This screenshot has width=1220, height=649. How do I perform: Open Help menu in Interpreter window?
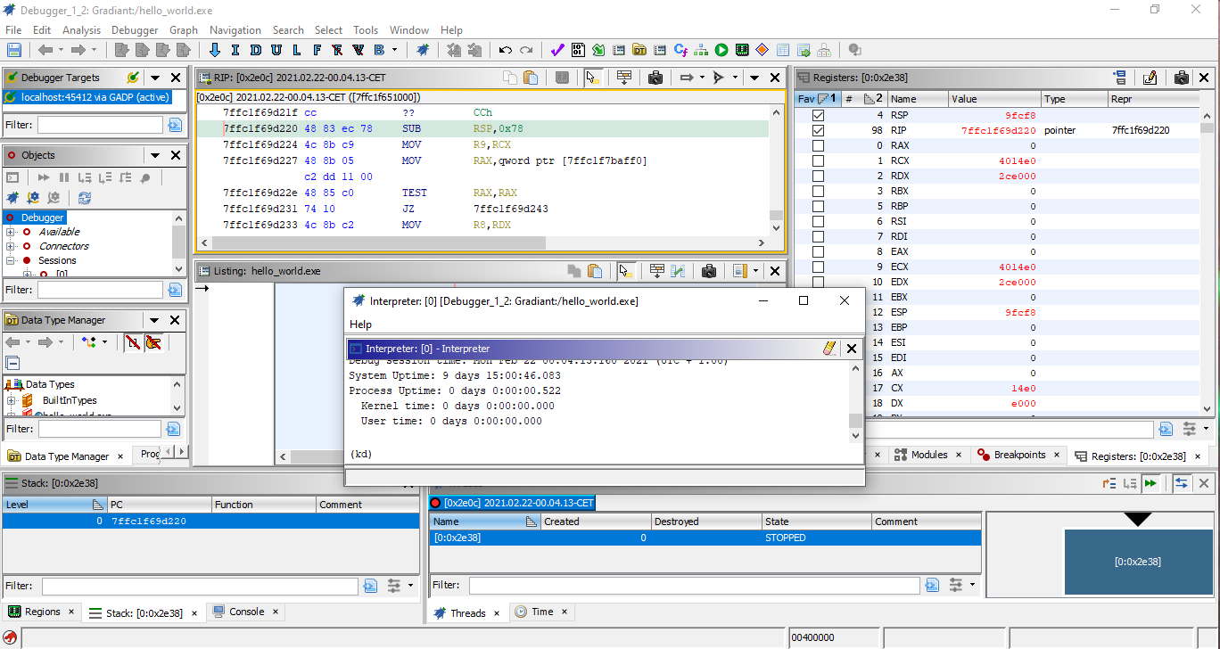(x=360, y=324)
